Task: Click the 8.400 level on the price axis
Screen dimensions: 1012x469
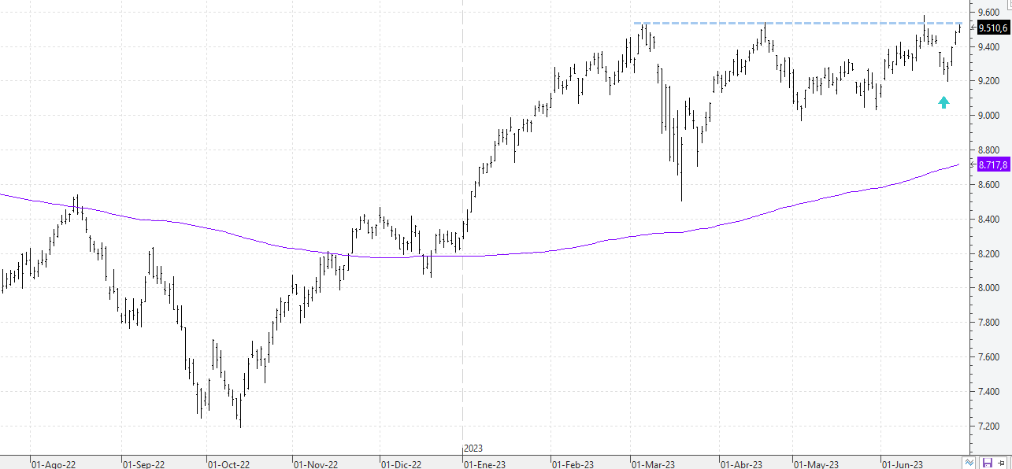Action: (x=989, y=220)
